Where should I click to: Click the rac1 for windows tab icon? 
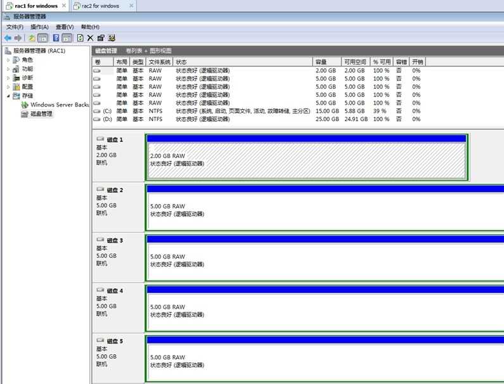point(10,6)
